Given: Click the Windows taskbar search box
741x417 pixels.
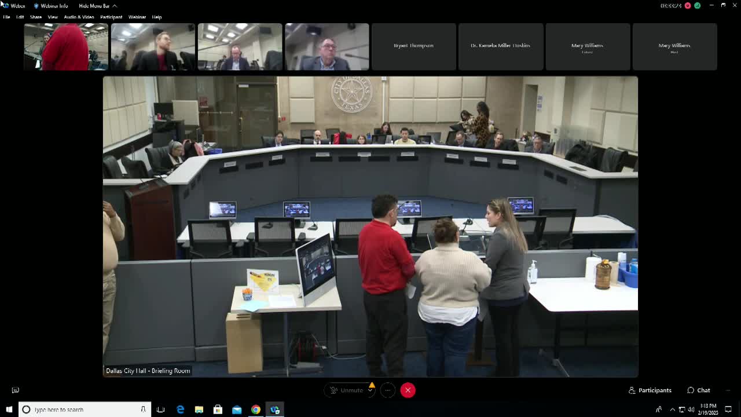Looking at the screenshot, I should point(85,409).
